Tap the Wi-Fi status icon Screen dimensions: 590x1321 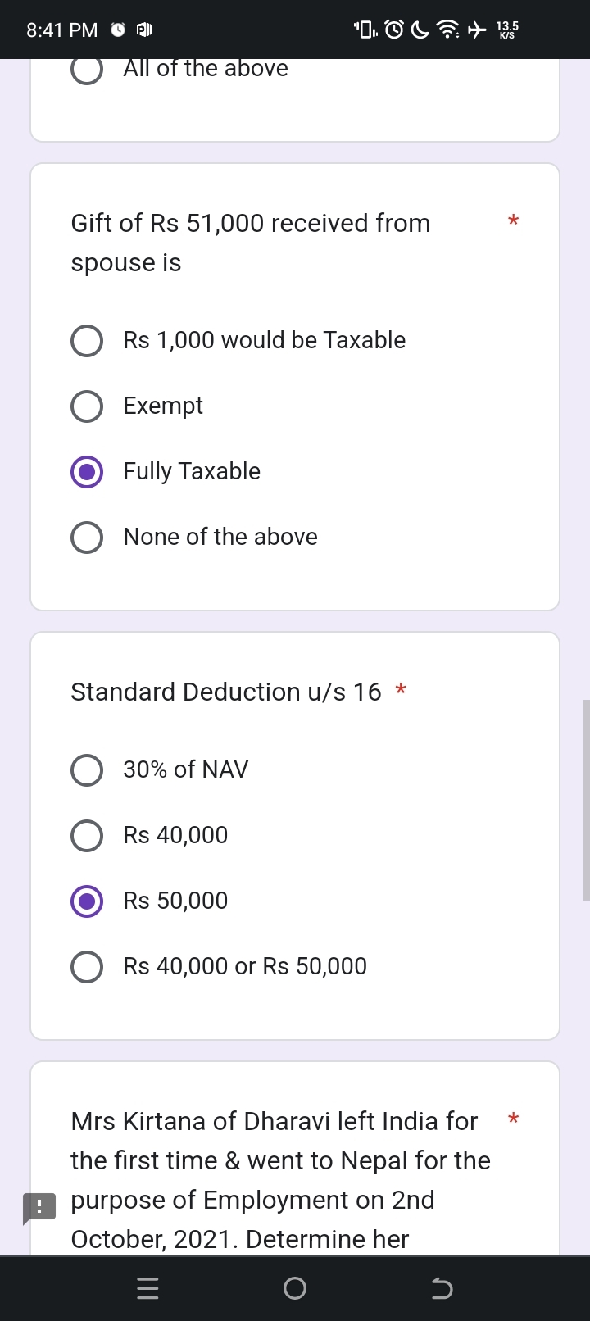[447, 30]
